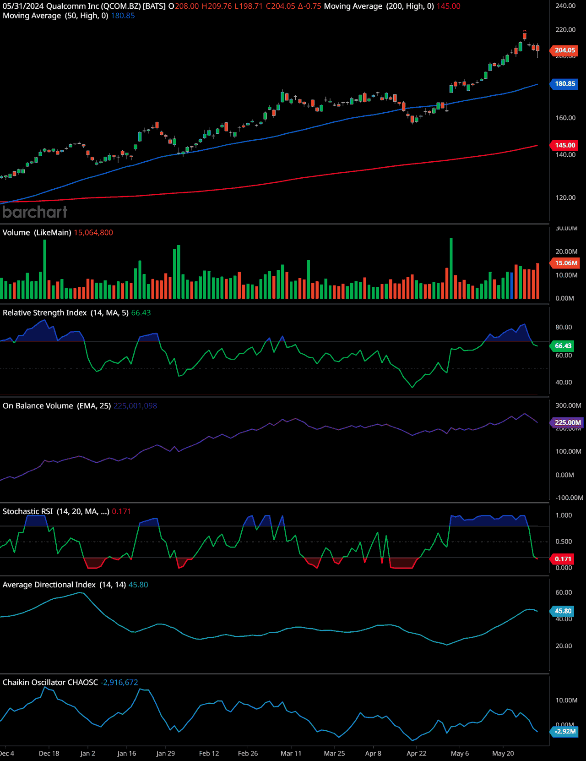Click the 100.00M OBV axis label
This screenshot has width=586, height=761.
click(x=568, y=451)
